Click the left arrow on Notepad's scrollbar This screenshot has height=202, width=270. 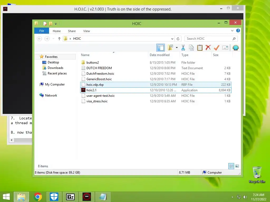click(x=12, y=140)
